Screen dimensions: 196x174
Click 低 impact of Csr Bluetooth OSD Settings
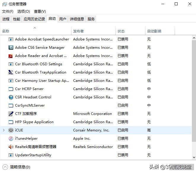[x=149, y=64]
